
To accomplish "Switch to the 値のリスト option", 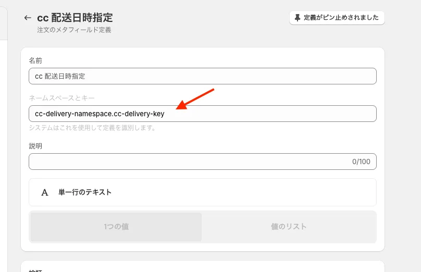I will click(289, 227).
